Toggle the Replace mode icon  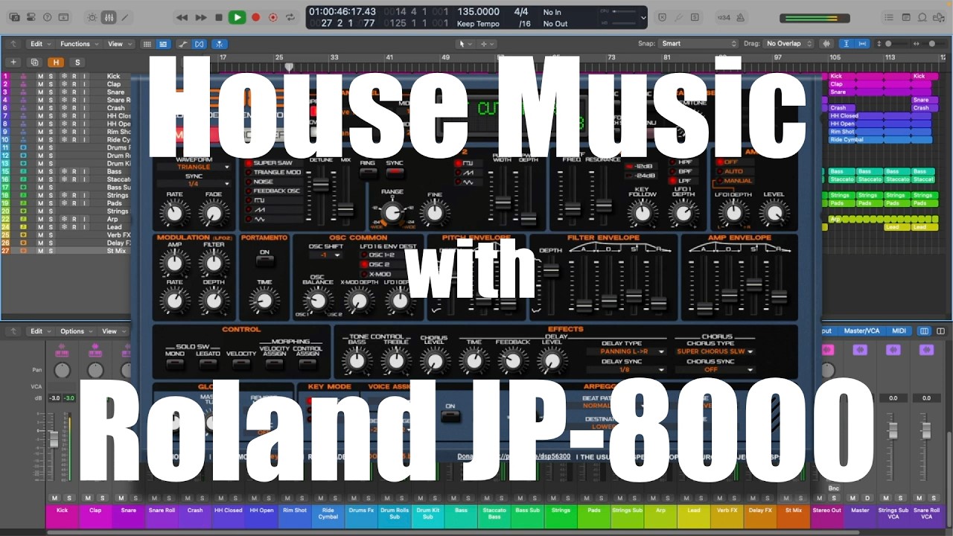663,17
